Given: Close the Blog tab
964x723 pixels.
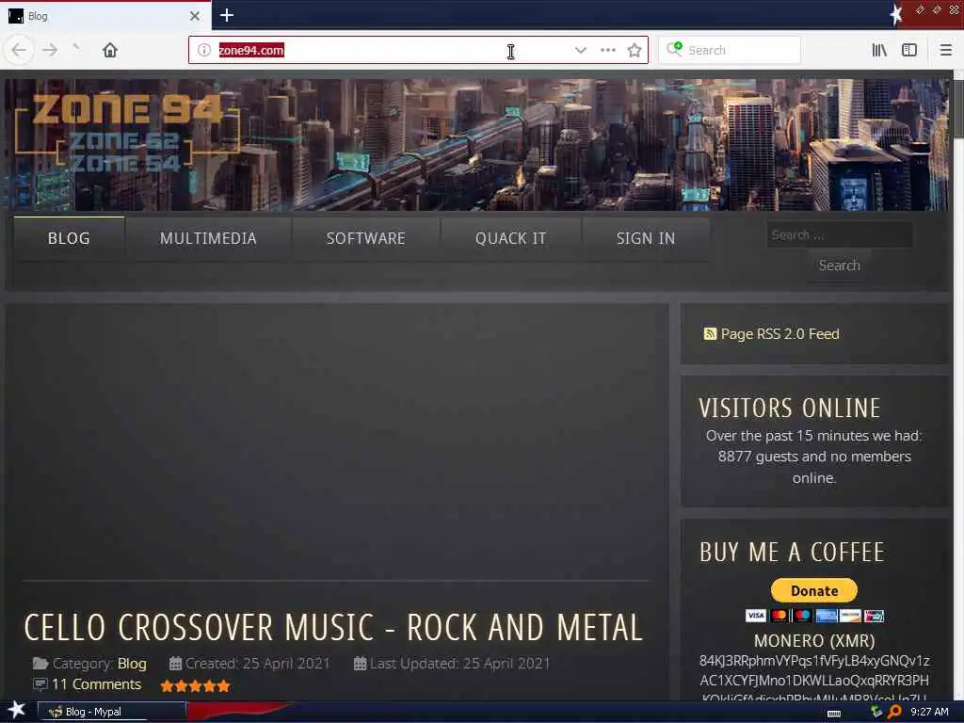Looking at the screenshot, I should (194, 15).
